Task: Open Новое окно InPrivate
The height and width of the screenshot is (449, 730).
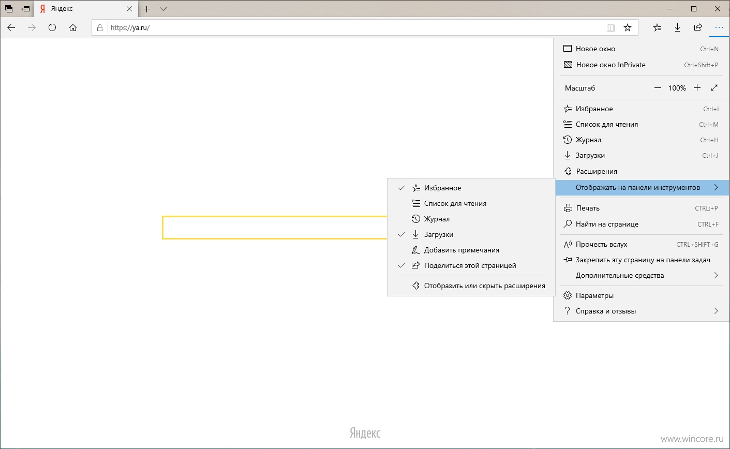Action: [641, 65]
